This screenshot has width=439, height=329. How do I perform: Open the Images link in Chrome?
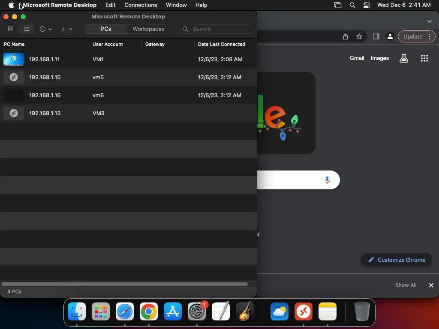tap(380, 58)
